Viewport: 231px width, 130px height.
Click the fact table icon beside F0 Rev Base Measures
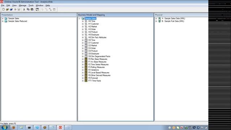[x=86, y=59]
